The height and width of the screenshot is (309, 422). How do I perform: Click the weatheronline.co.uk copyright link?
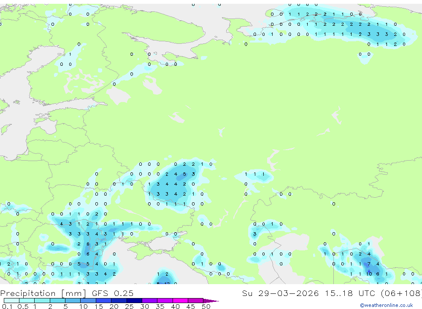click(x=386, y=305)
